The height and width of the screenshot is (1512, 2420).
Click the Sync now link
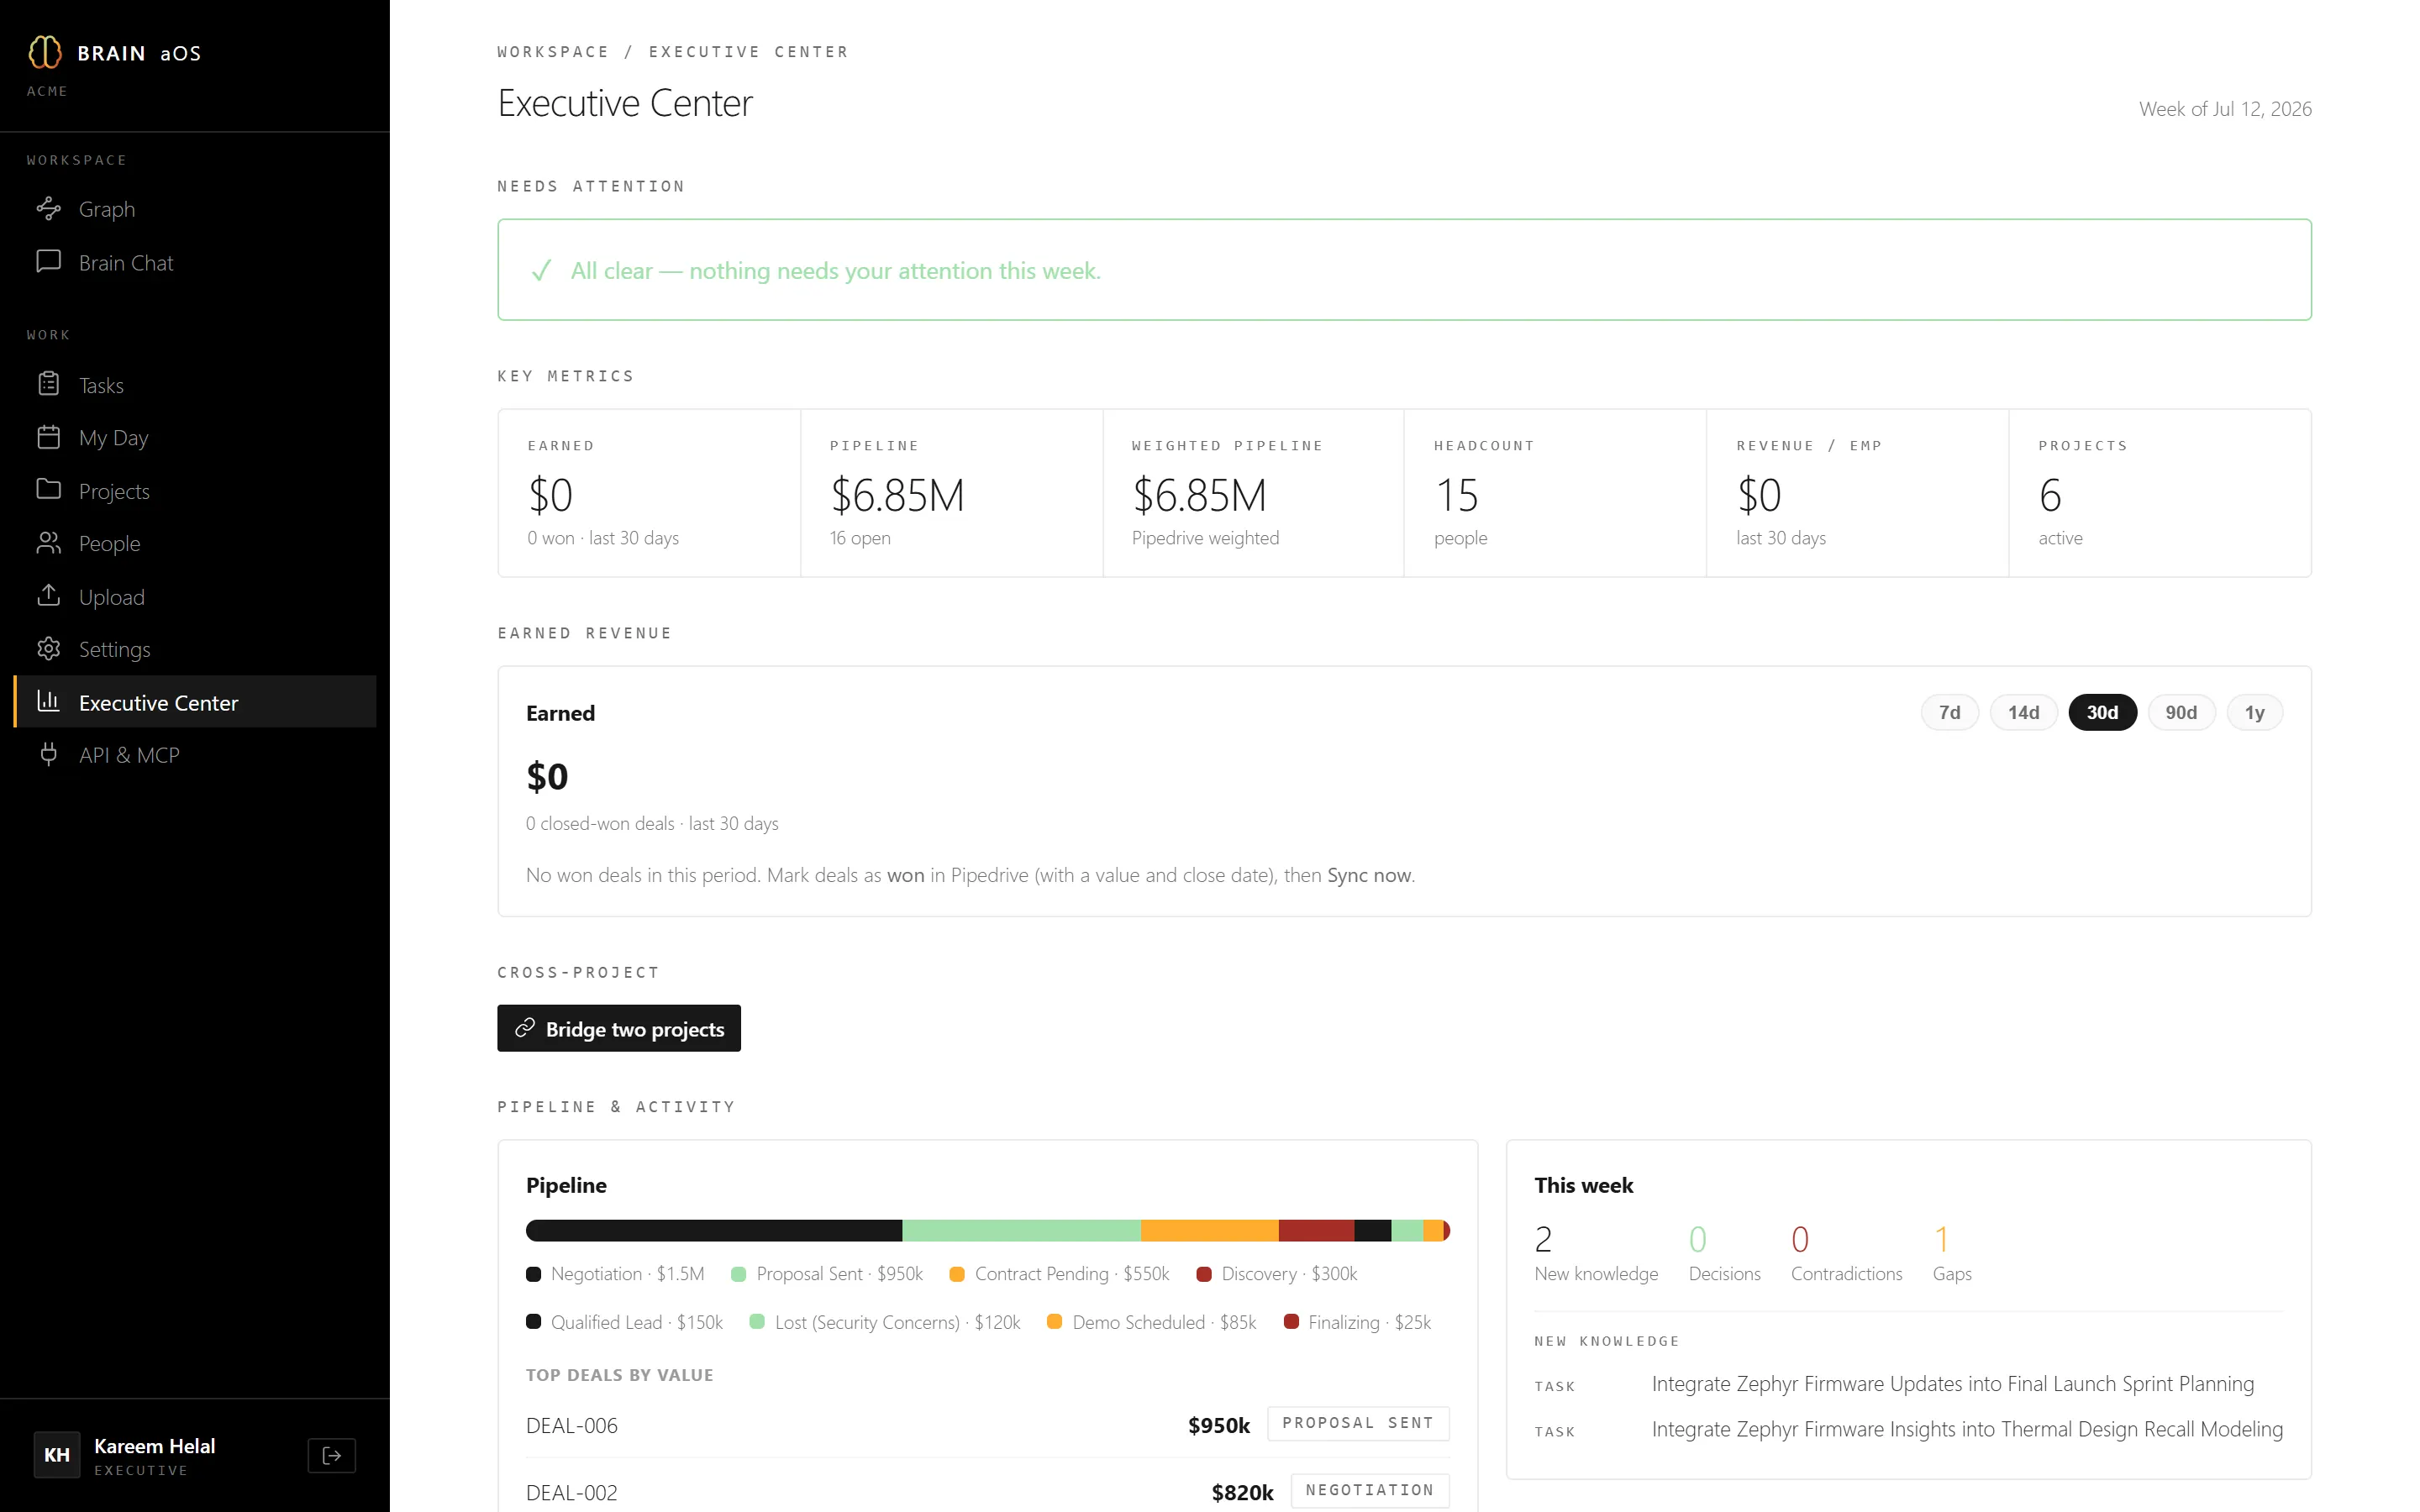[x=1369, y=875]
